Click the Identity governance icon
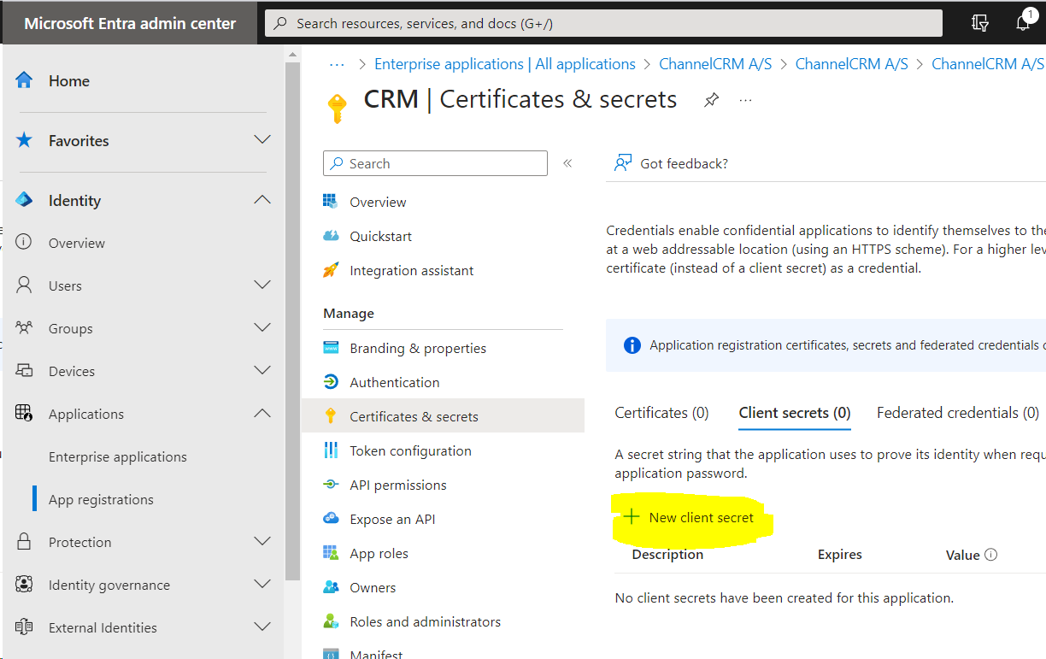 pyautogui.click(x=24, y=585)
